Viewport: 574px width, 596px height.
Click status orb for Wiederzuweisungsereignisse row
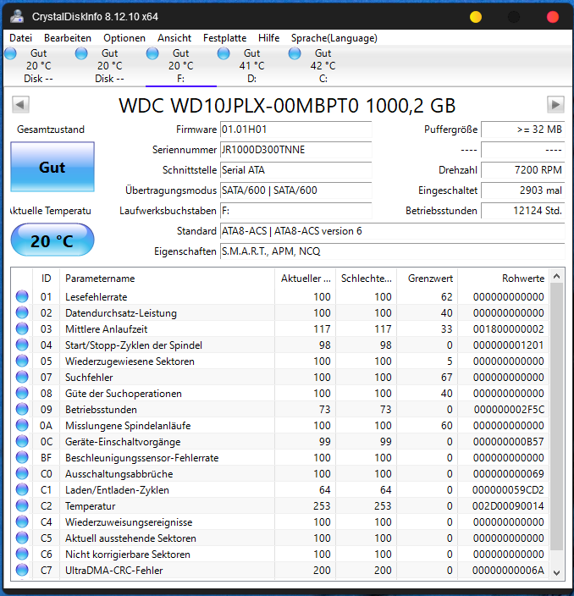click(x=22, y=521)
